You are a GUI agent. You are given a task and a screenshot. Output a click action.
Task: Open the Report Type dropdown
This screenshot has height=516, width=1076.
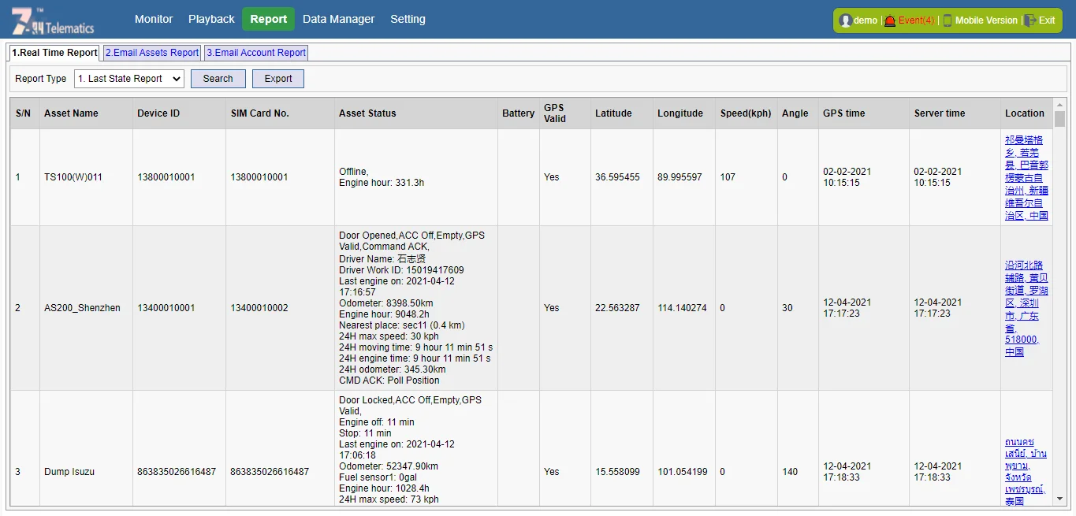tap(129, 79)
